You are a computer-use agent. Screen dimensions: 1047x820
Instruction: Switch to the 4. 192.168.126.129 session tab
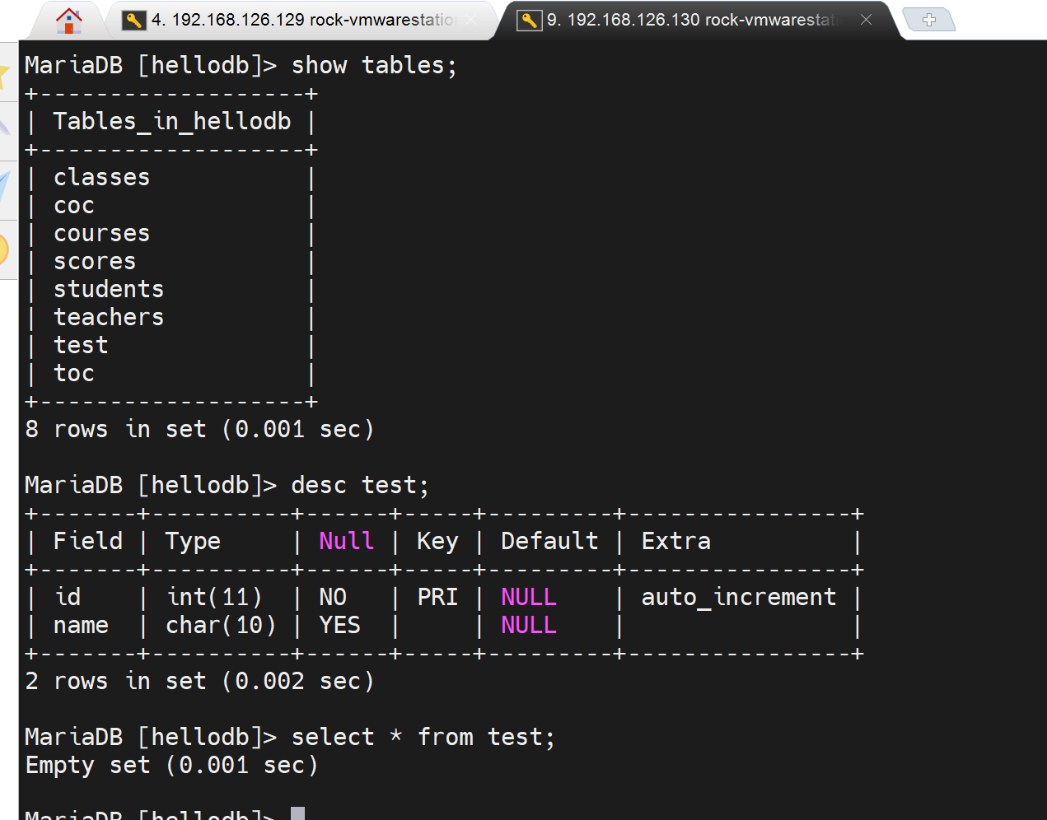tap(302, 20)
